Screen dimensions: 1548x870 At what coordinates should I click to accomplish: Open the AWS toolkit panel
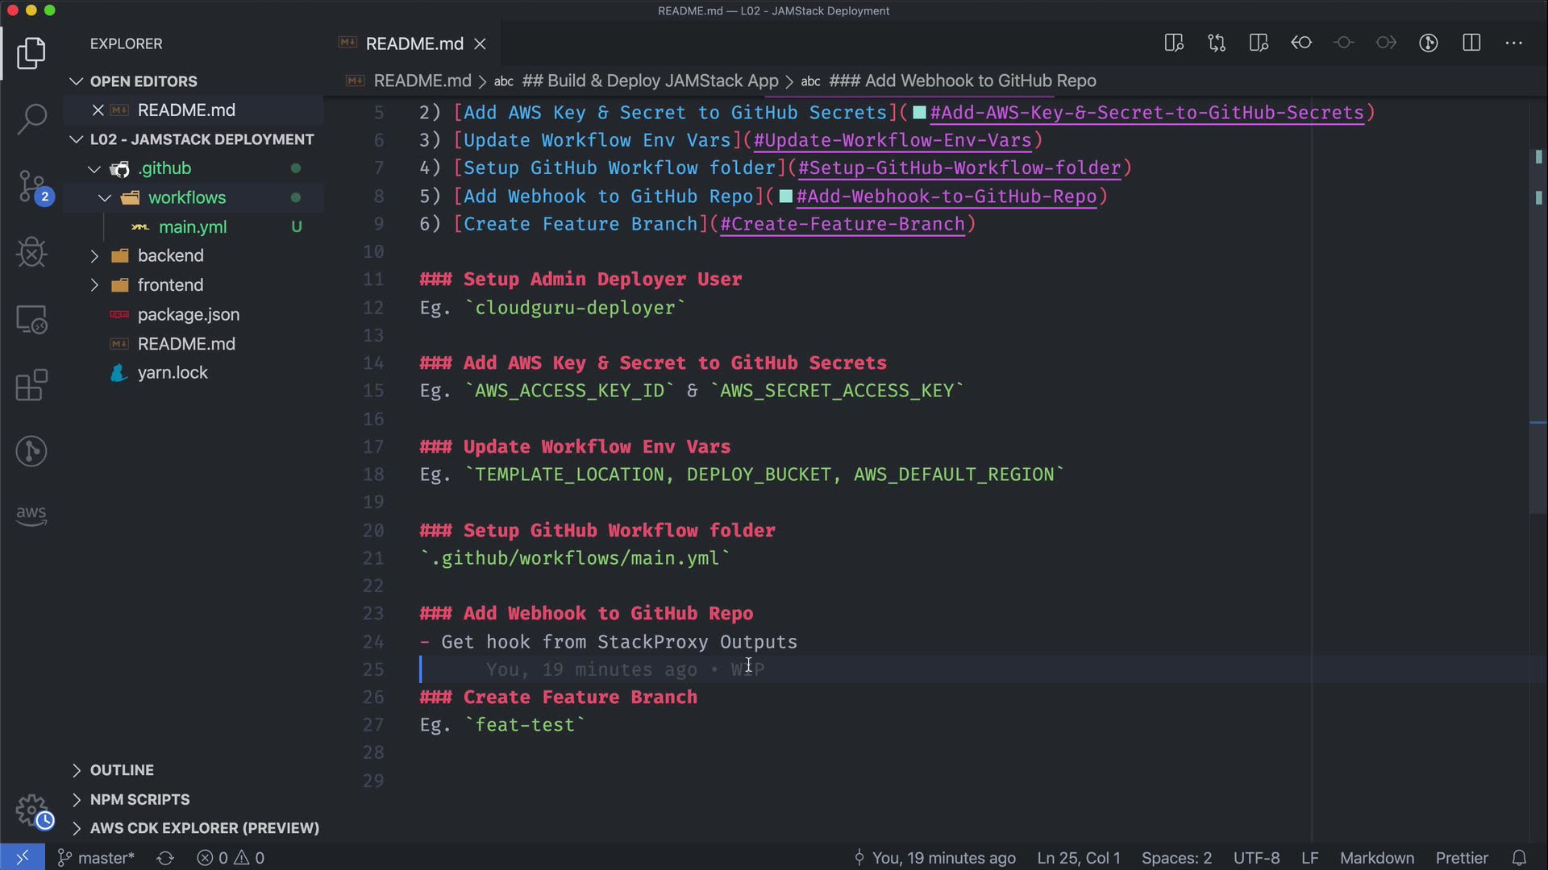coord(31,515)
